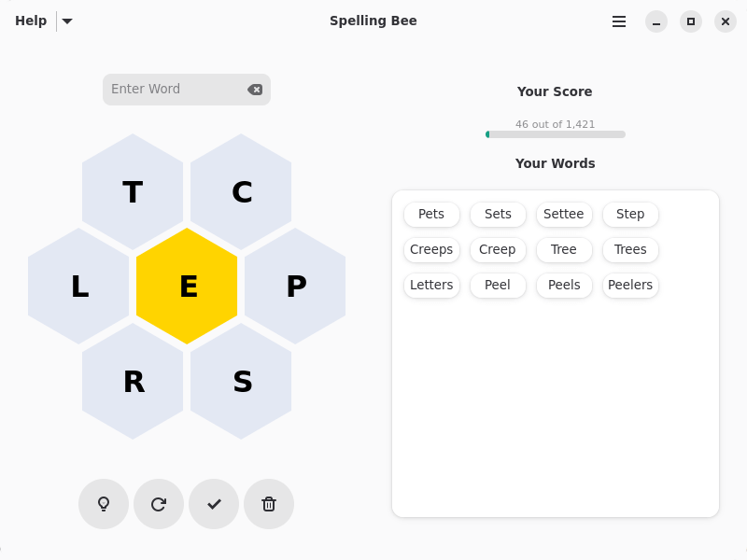
Task: Clear the word with the trash button
Action: coord(269,504)
